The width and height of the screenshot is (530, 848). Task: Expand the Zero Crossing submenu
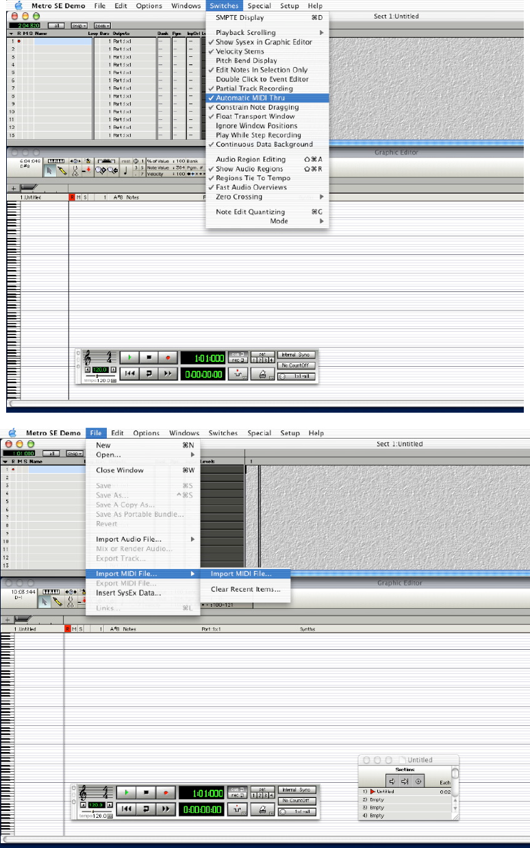click(x=267, y=197)
